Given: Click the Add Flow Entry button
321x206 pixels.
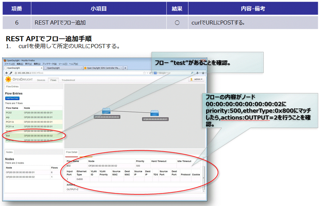Looking at the screenshot, I should coord(12,98).
